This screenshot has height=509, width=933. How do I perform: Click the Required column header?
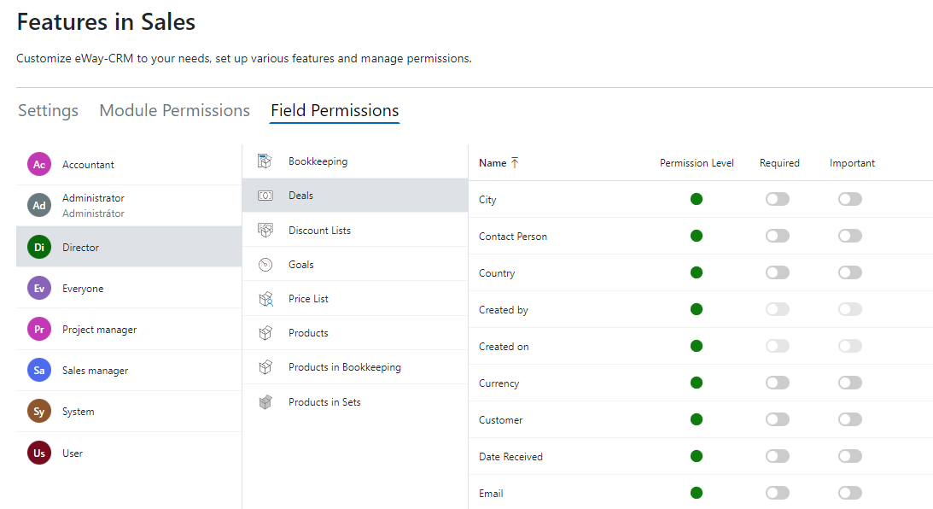[779, 163]
